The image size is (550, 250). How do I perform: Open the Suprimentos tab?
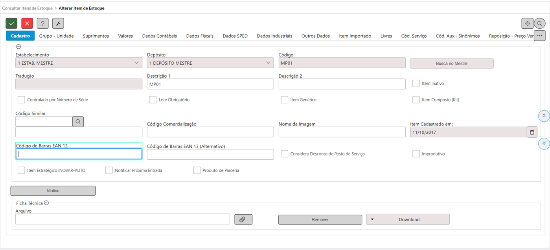[96, 36]
